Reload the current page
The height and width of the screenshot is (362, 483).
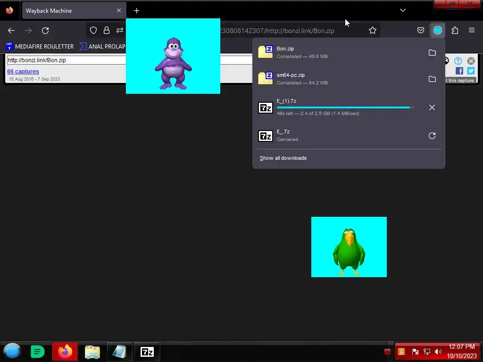tap(45, 31)
